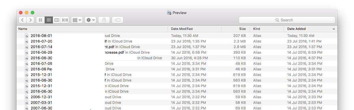Click the 2.8 MB size cell
The height and width of the screenshot is (110, 354).
(x=240, y=47)
